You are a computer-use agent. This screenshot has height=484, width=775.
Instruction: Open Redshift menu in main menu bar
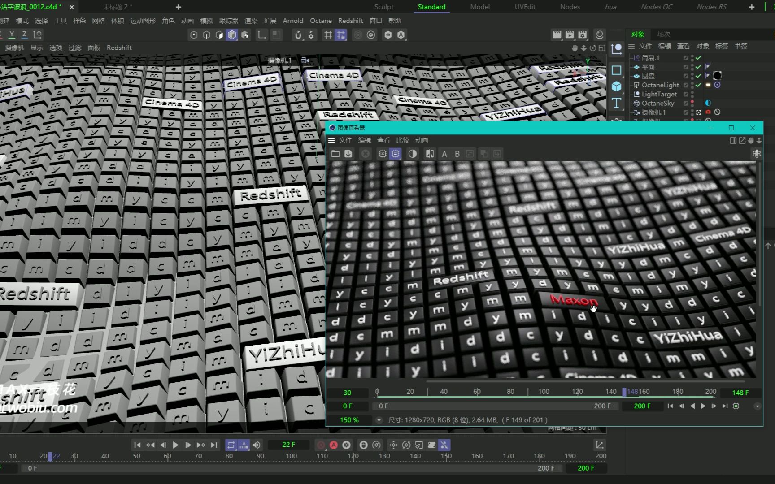tap(351, 21)
